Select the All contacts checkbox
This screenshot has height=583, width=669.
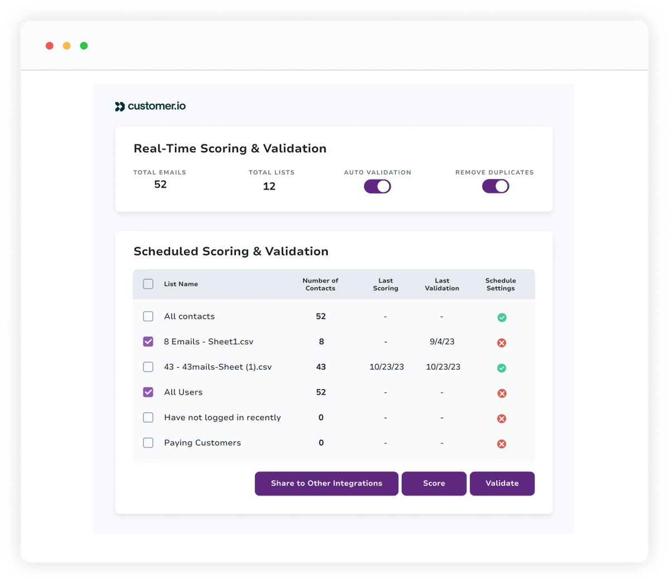[148, 317]
